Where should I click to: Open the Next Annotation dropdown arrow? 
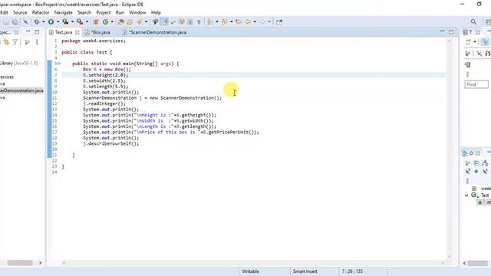tap(216, 21)
